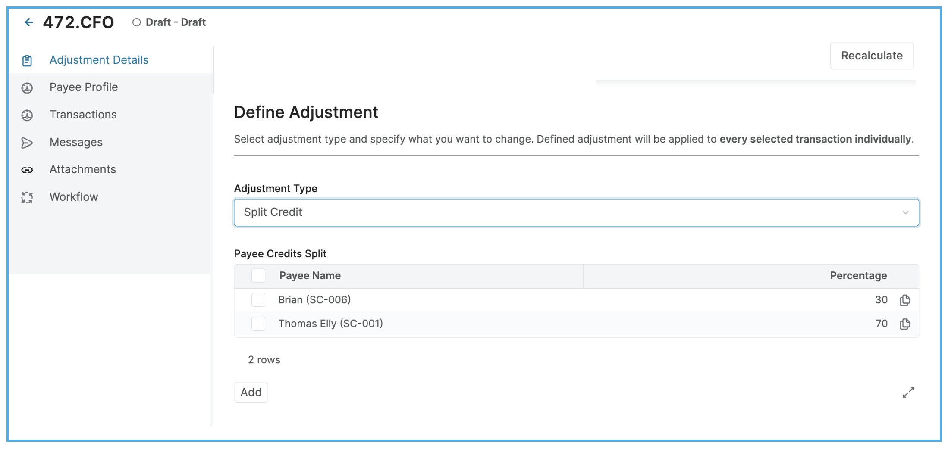Edit the percentage value 30 for Brian

pos(881,300)
